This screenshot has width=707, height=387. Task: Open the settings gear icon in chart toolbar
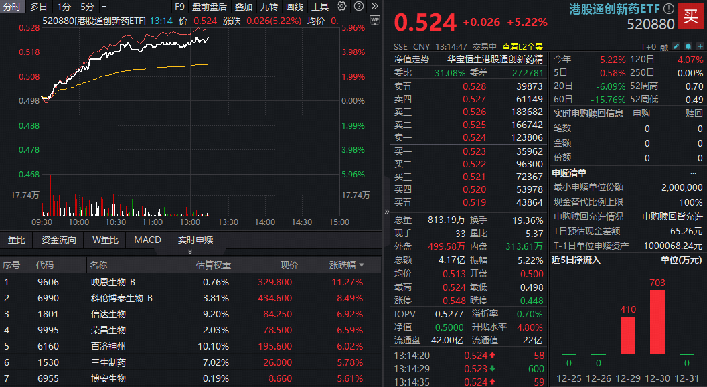(x=341, y=7)
